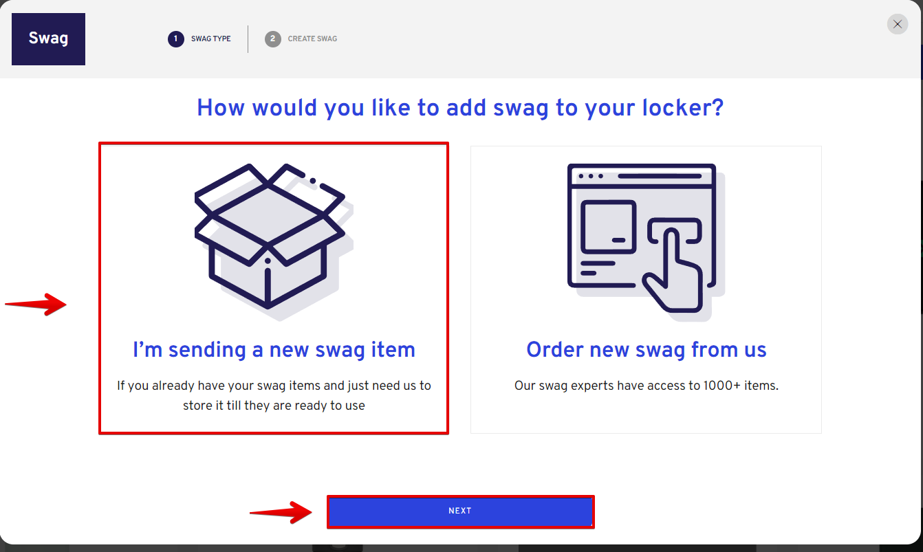The width and height of the screenshot is (923, 552).
Task: Click the divider between wizard steps
Action: click(x=248, y=39)
